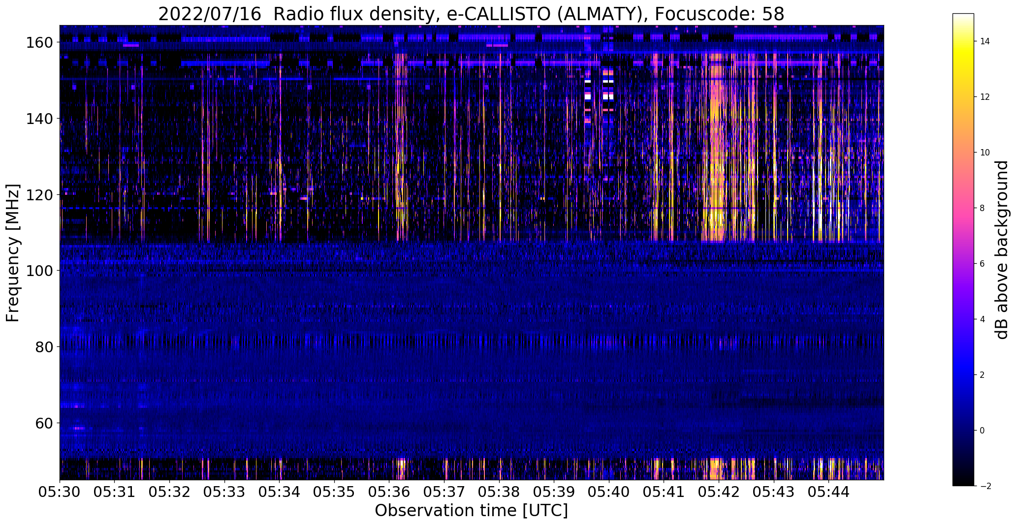The width and height of the screenshot is (1017, 525).
Task: Click the colorbar tick label 4
Action: [x=983, y=319]
